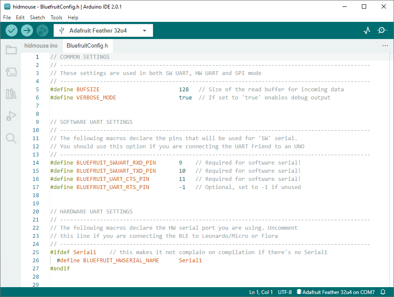Click the SOFTWARE UART SETTINGS comment

(91, 122)
